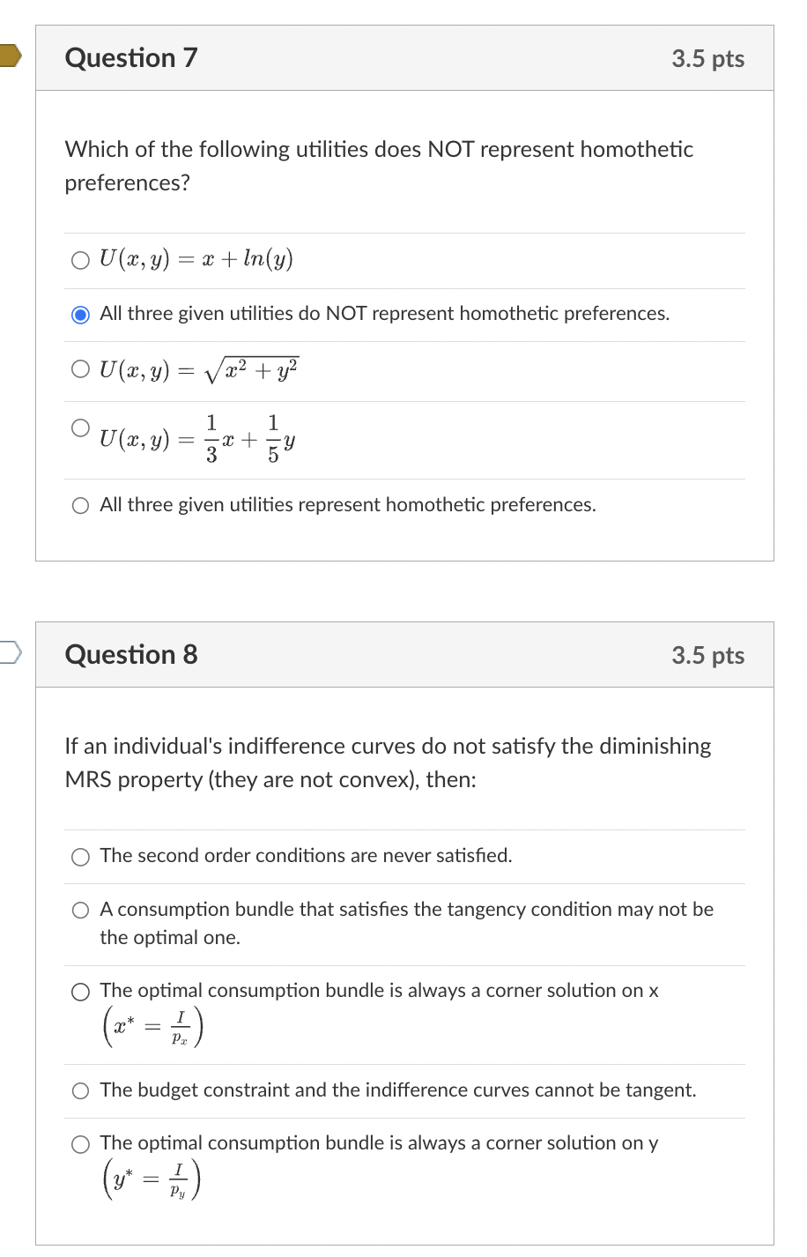Click the 3.5 pts label for Question 7
This screenshot has width=807, height=1257.
[707, 57]
